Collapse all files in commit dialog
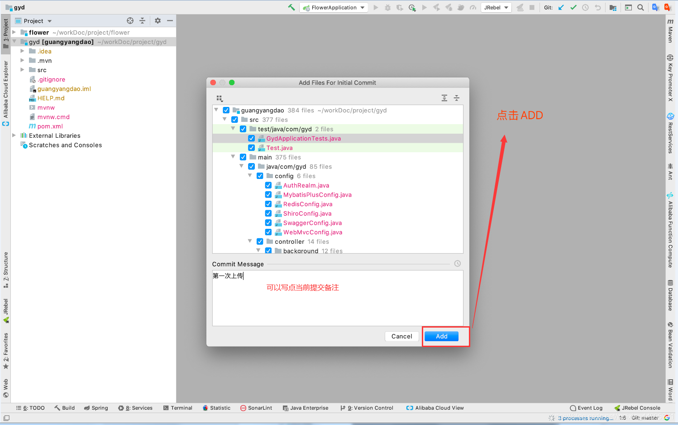Image resolution: width=678 pixels, height=425 pixels. pos(457,98)
